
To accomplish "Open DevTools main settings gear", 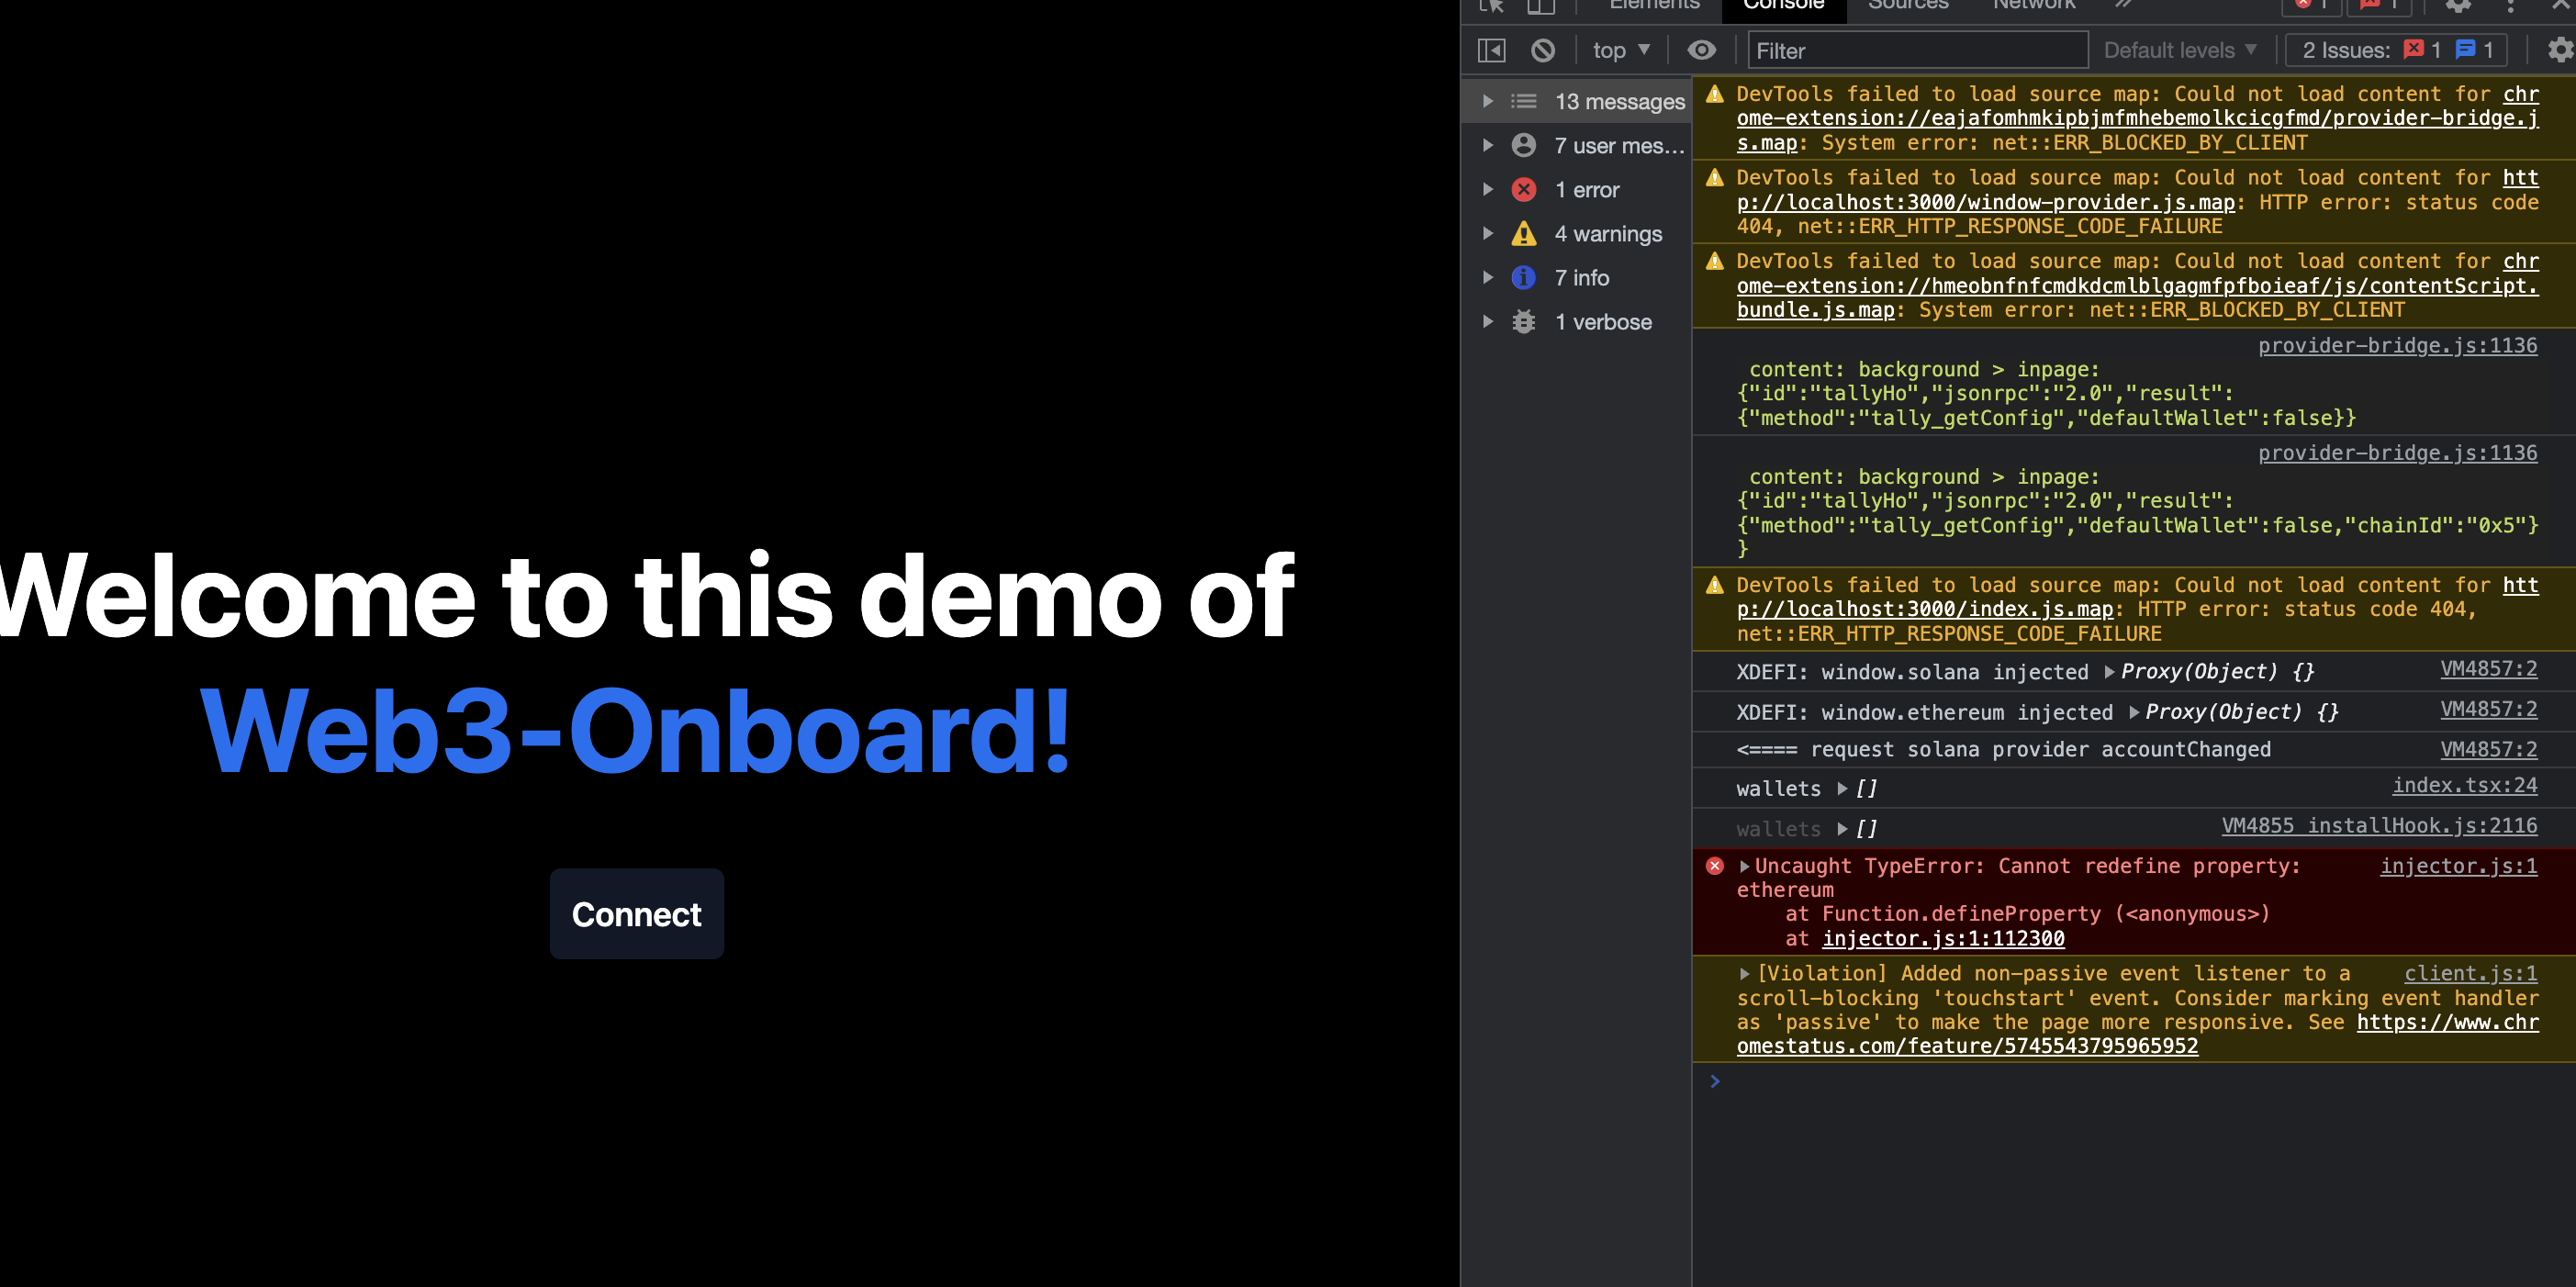I will pyautogui.click(x=2458, y=6).
